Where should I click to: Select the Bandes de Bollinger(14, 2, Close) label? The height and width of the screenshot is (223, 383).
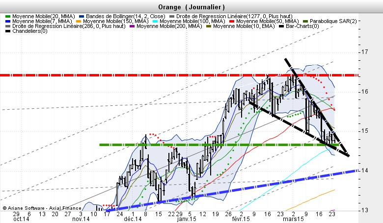click(x=126, y=16)
